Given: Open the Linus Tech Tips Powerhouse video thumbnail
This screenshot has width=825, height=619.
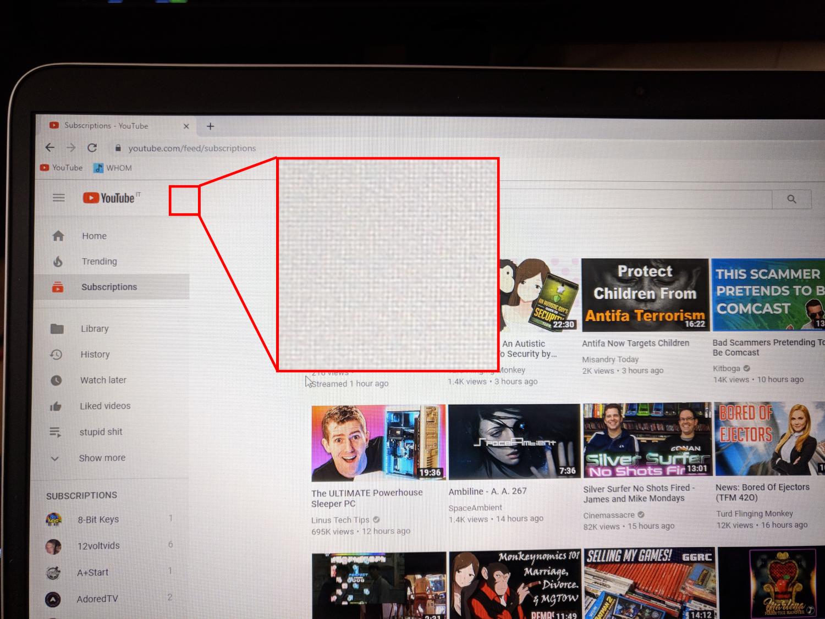Looking at the screenshot, I should [x=378, y=443].
